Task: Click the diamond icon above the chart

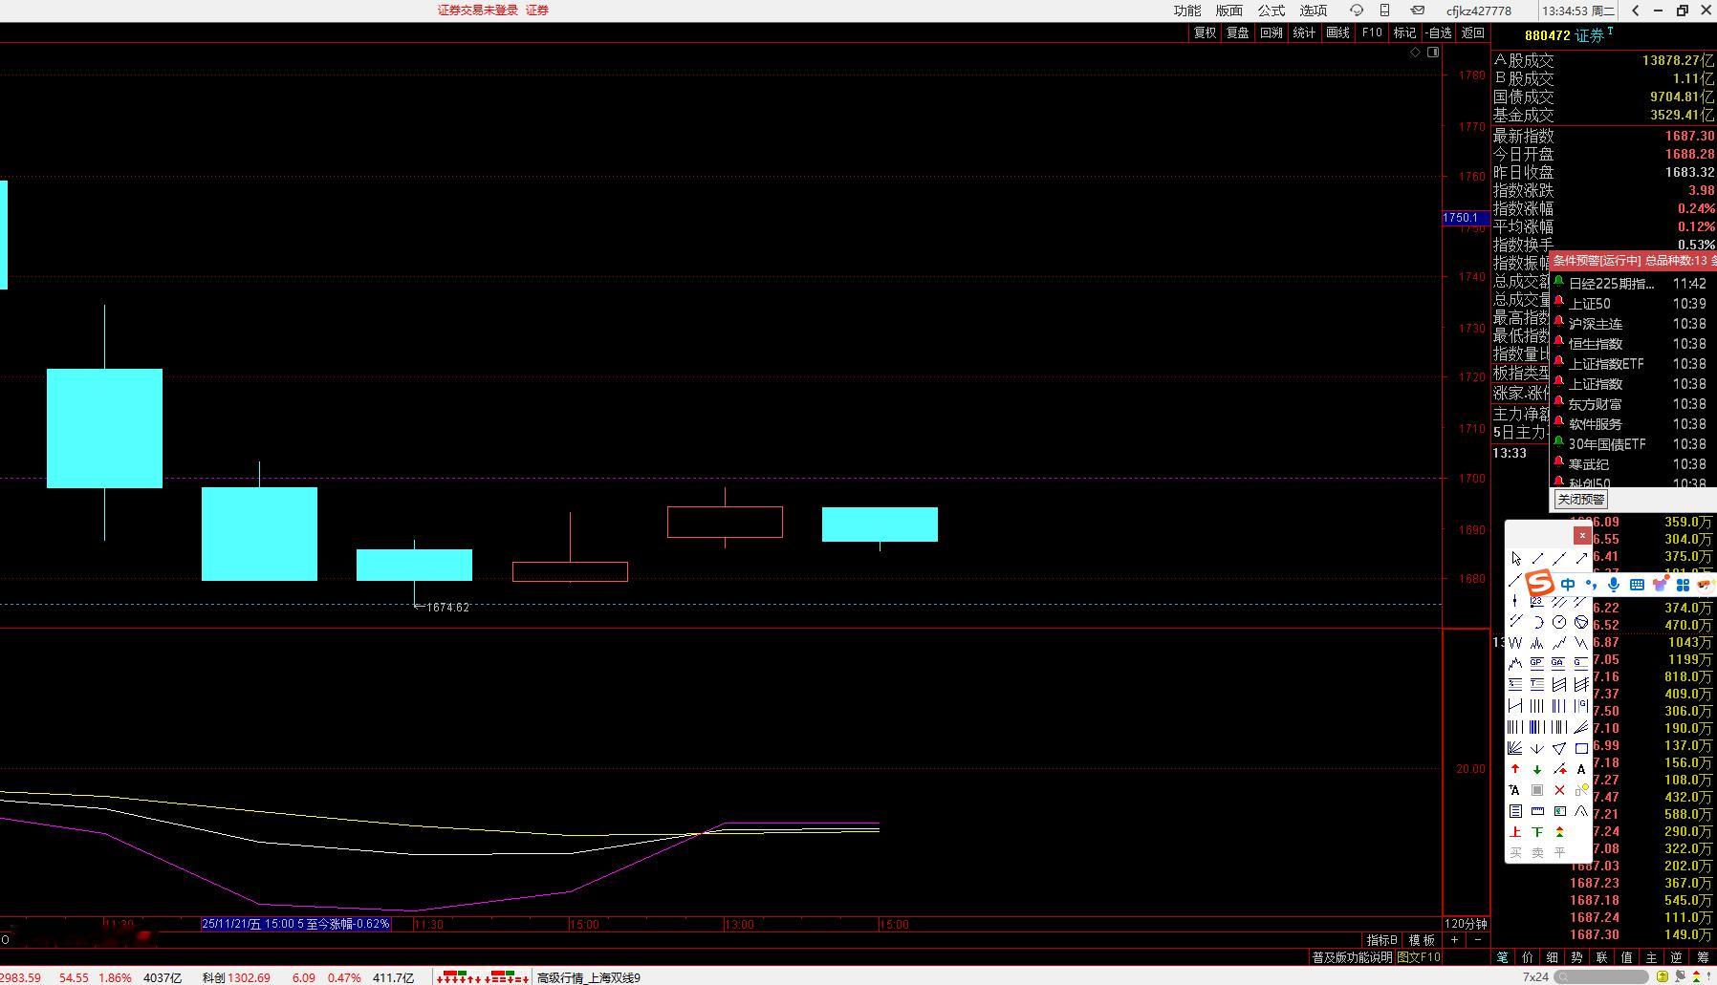Action: click(x=1415, y=53)
